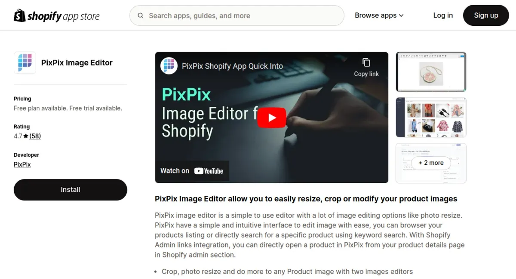The image size is (516, 279).
Task: Click the search magnifier icon
Action: coord(141,16)
